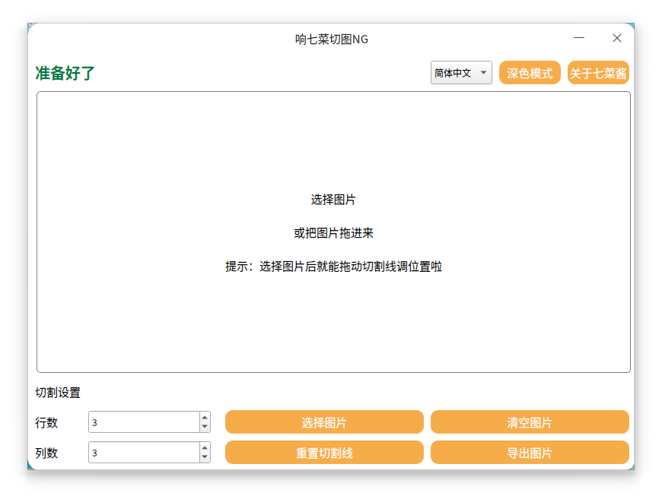Switch to 深色模式 dark mode
This screenshot has width=662, height=502.
(x=530, y=72)
